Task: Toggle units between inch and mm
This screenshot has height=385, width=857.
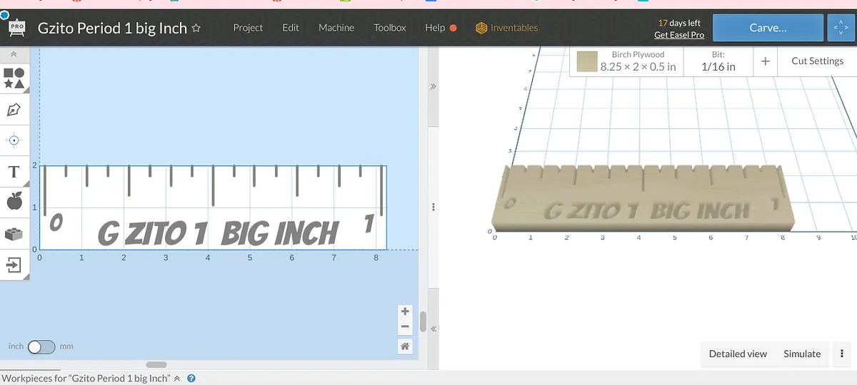Action: point(41,347)
